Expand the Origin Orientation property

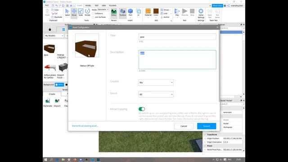click(x=205, y=142)
